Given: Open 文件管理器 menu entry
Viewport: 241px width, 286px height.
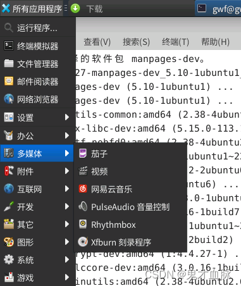Looking at the screenshot, I should (x=37, y=64).
